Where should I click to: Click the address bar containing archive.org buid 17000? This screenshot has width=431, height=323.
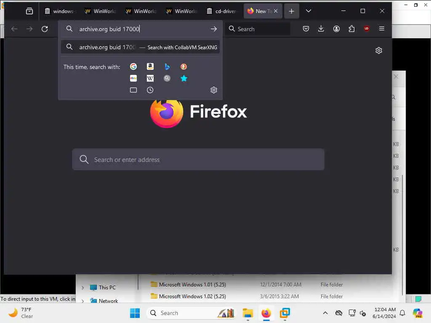pos(140,29)
